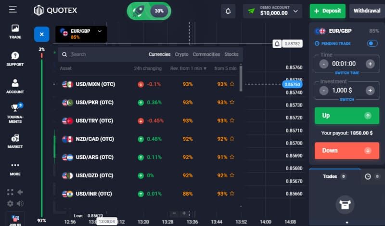Select USD/MXN (OTC) asset row
Image resolution: width=385 pixels, height=226 pixels.
click(149, 84)
